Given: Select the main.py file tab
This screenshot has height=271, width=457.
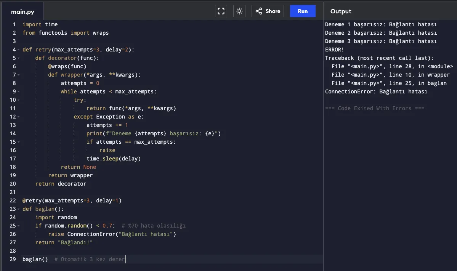Looking at the screenshot, I should 22,12.
